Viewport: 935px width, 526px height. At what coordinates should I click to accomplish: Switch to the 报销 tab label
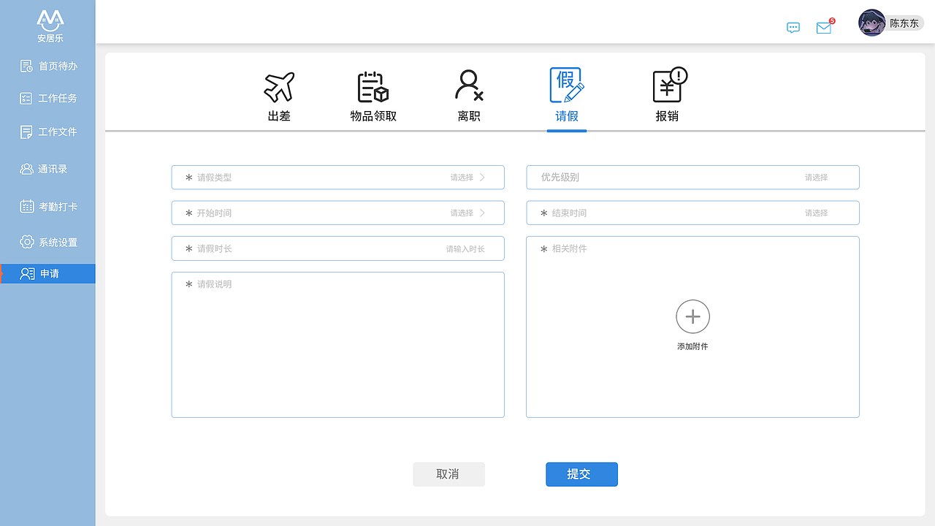click(x=667, y=116)
